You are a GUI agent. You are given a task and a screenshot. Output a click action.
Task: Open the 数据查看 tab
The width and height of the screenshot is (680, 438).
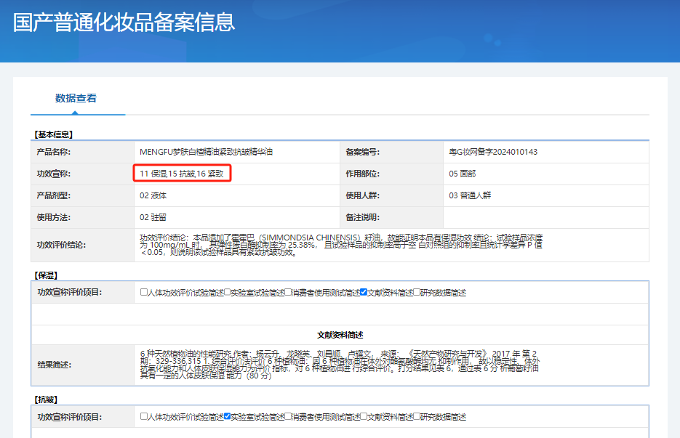76,98
